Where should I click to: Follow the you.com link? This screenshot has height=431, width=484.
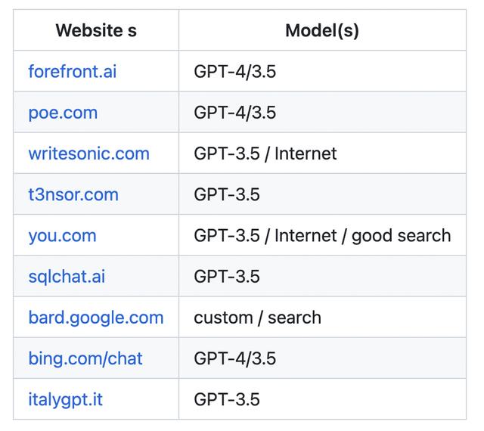[x=62, y=235]
